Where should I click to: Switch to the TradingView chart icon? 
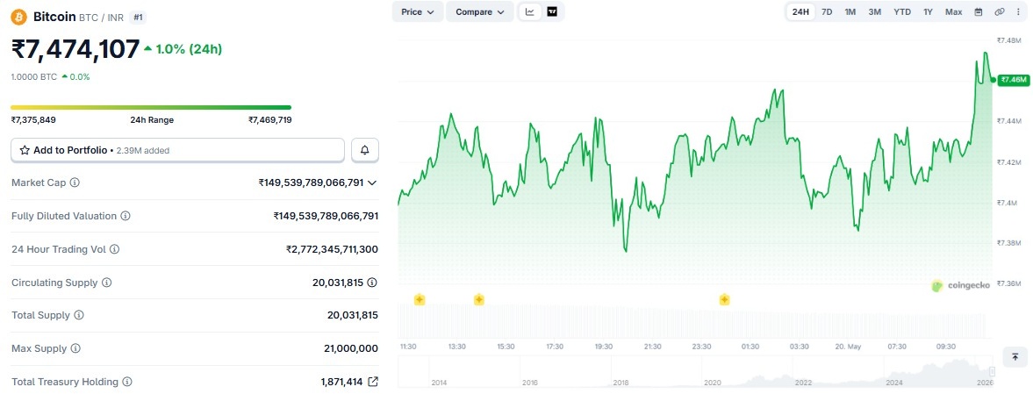click(552, 12)
